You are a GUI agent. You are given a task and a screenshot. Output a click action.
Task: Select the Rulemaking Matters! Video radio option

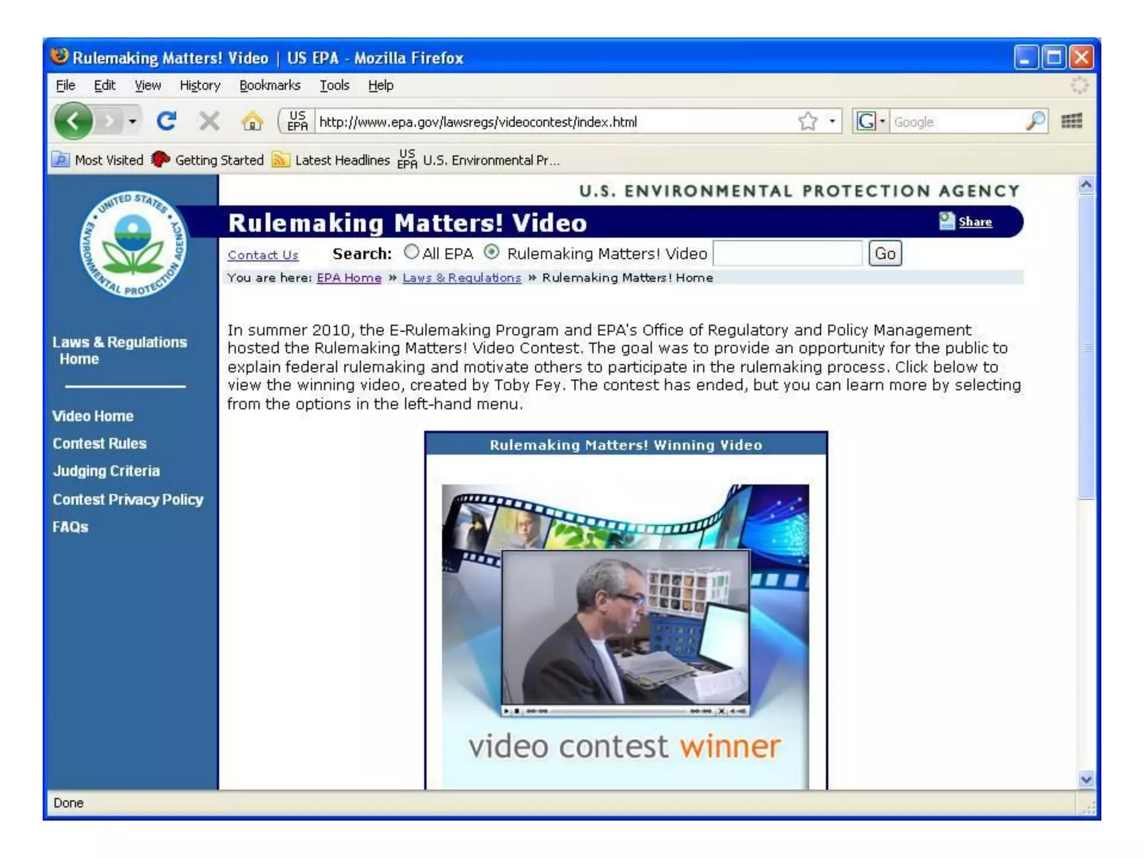[492, 252]
